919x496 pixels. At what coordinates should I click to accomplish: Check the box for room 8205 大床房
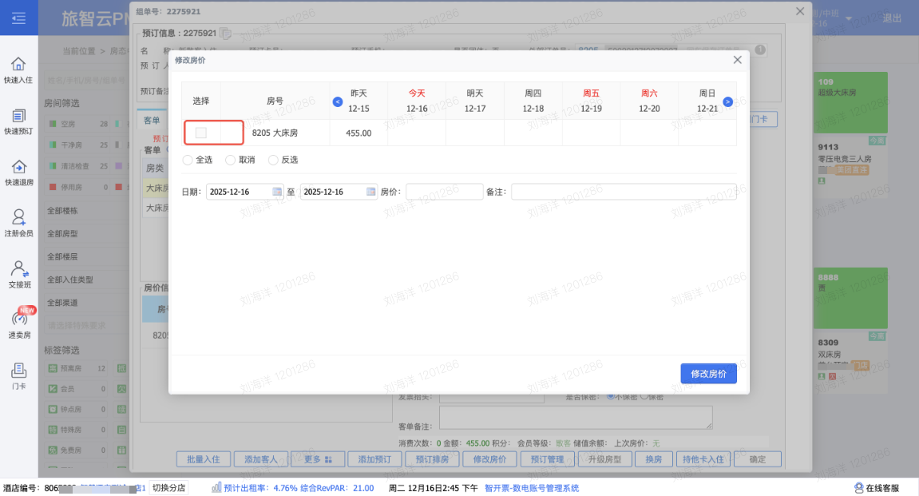(201, 133)
